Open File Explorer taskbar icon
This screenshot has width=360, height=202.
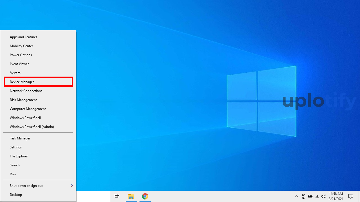coord(131,196)
